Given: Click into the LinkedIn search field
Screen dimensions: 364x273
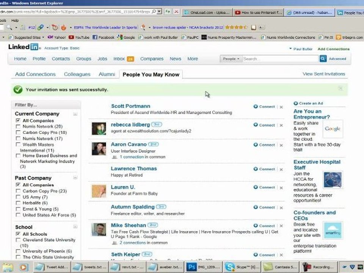Looking at the screenshot, I should pos(281,59).
